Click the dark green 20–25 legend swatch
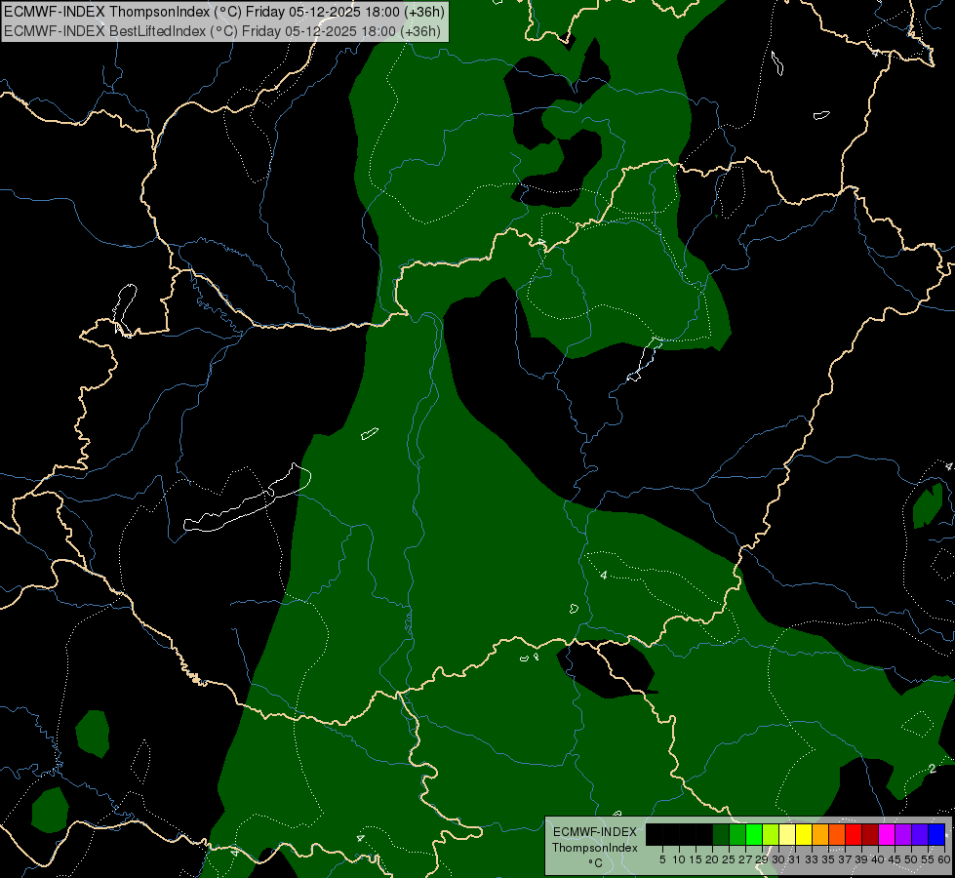This screenshot has height=878, width=955. (721, 834)
